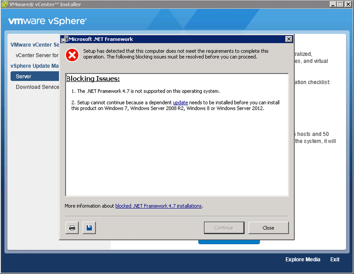The image size is (354, 274).
Task: Click the 'VMware vCenter Se' sidebar heading
Action: (35, 45)
